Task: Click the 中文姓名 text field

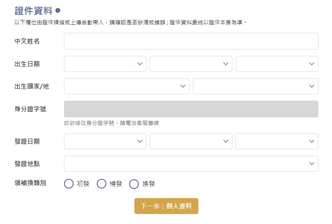Action: pyautogui.click(x=191, y=41)
